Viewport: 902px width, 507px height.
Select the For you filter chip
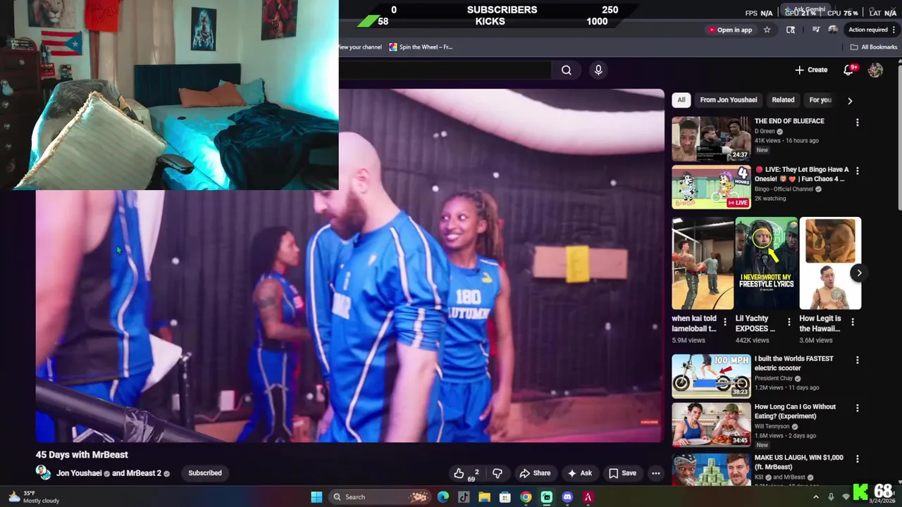click(820, 100)
